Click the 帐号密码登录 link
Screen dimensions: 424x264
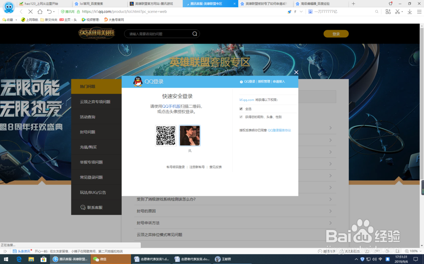tap(176, 167)
